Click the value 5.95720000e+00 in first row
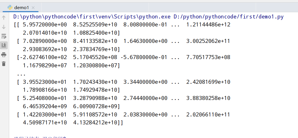The height and width of the screenshot is (138, 298). pyautogui.click(x=45, y=25)
